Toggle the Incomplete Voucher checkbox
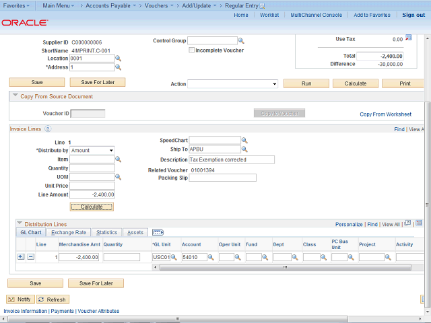The width and height of the screenshot is (431, 323). pyautogui.click(x=192, y=50)
